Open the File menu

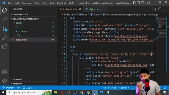tap(10, 3)
